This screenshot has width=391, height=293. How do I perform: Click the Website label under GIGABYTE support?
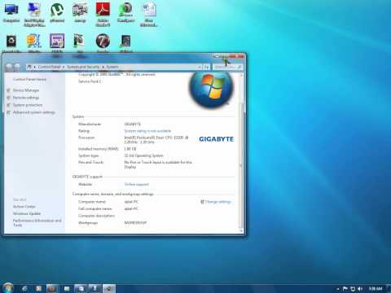86,184
